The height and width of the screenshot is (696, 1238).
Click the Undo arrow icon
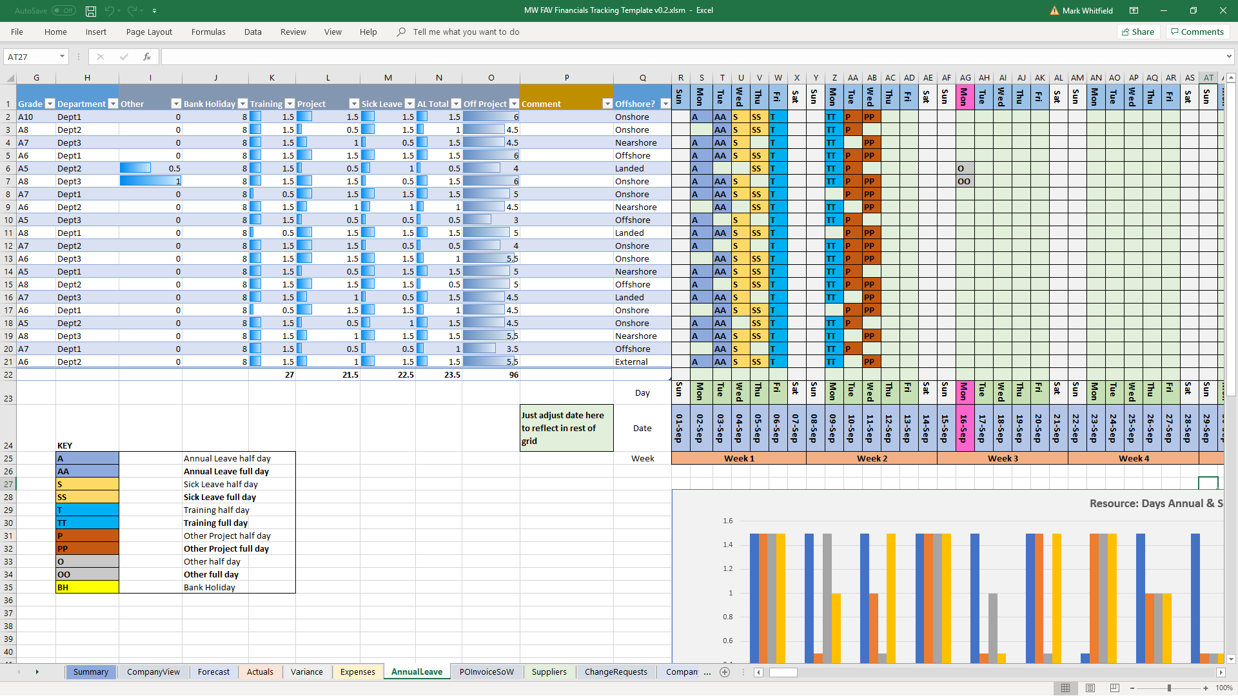pyautogui.click(x=109, y=11)
